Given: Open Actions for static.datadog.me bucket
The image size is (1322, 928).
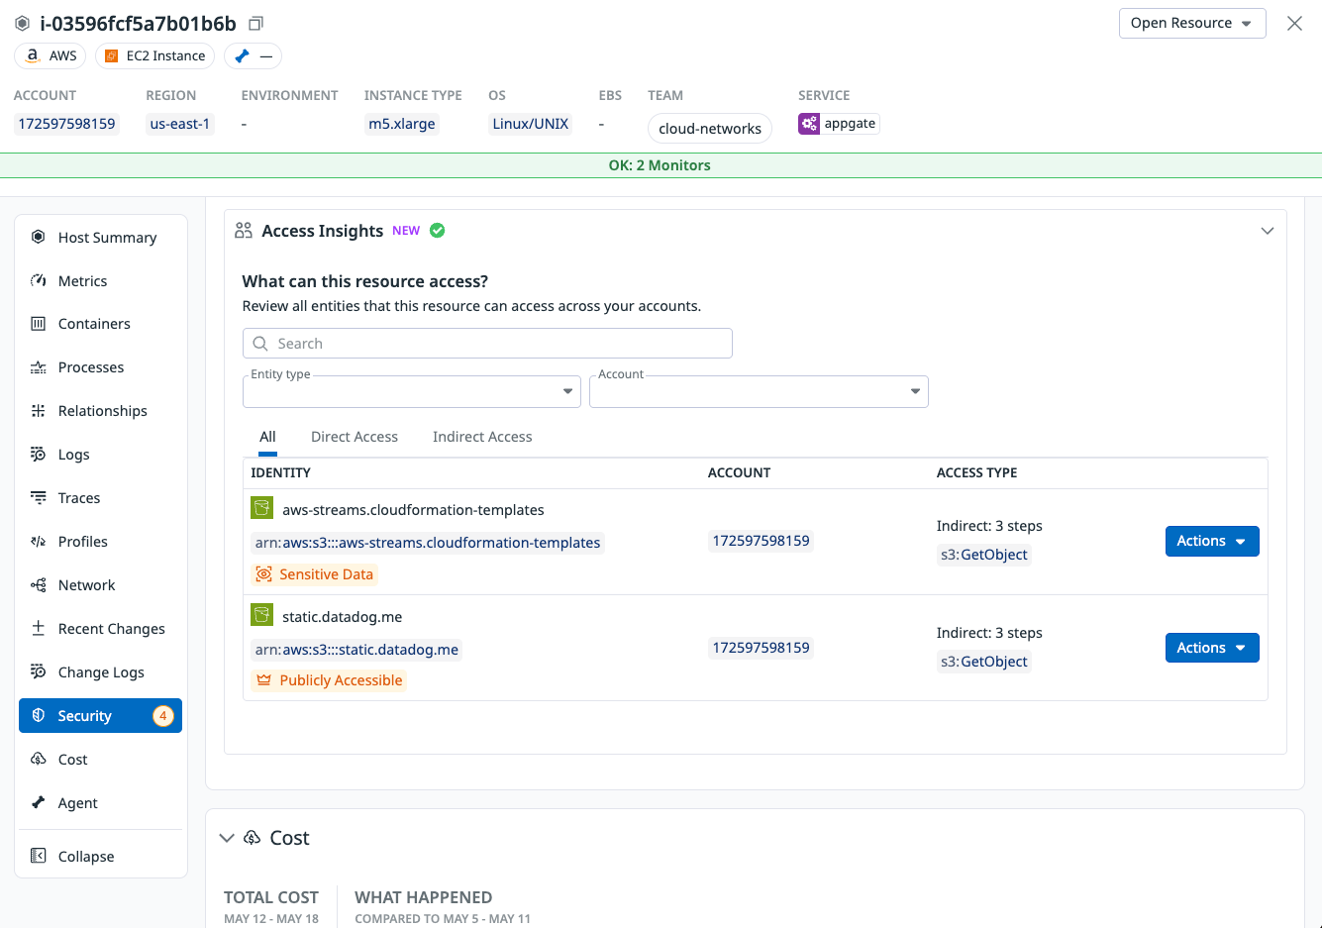Looking at the screenshot, I should tap(1211, 647).
